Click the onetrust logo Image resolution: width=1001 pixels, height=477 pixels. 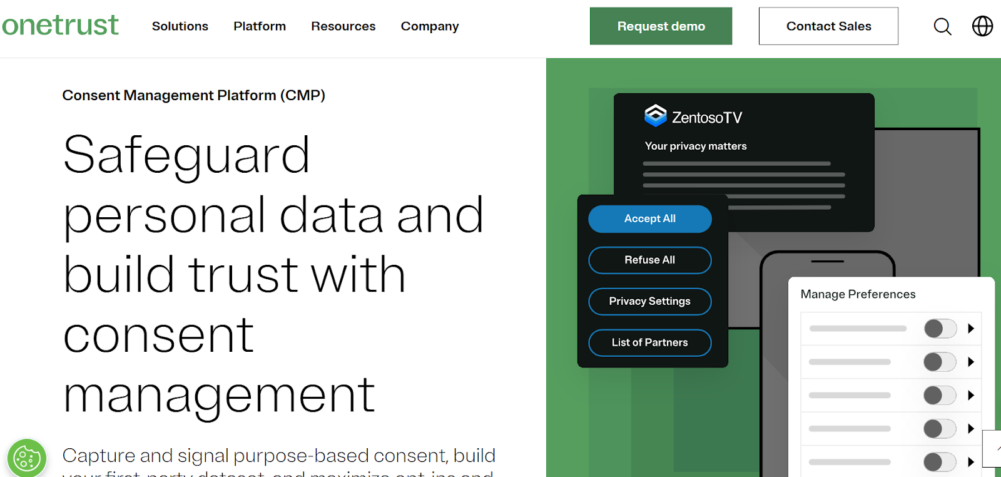[60, 25]
